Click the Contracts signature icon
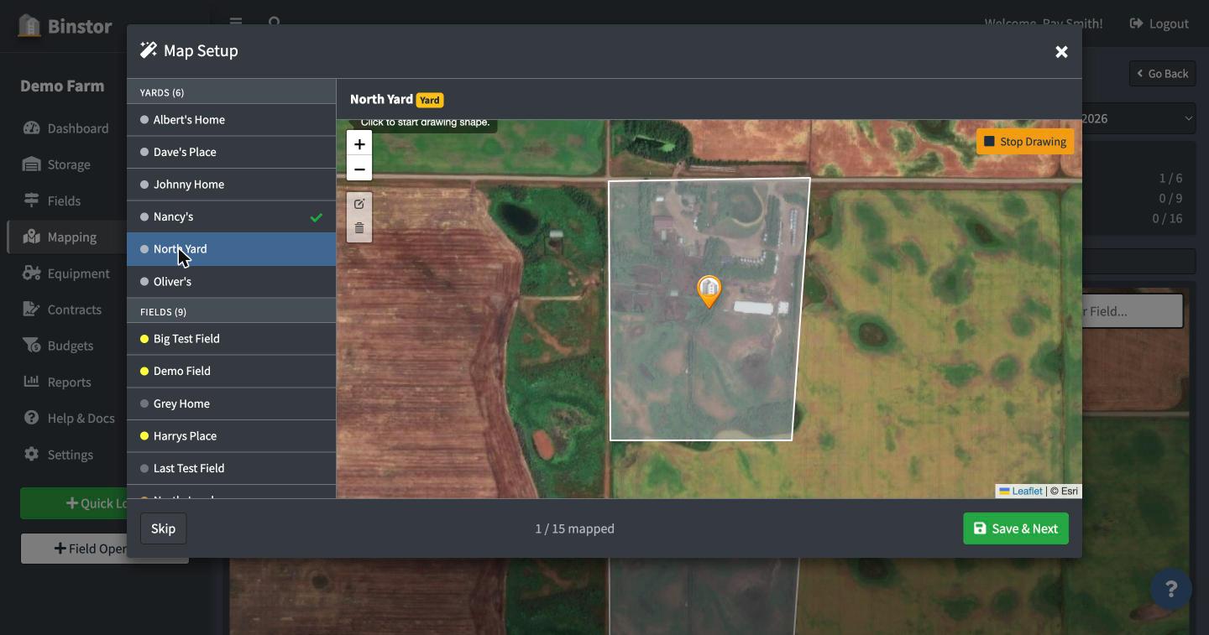 [x=32, y=309]
